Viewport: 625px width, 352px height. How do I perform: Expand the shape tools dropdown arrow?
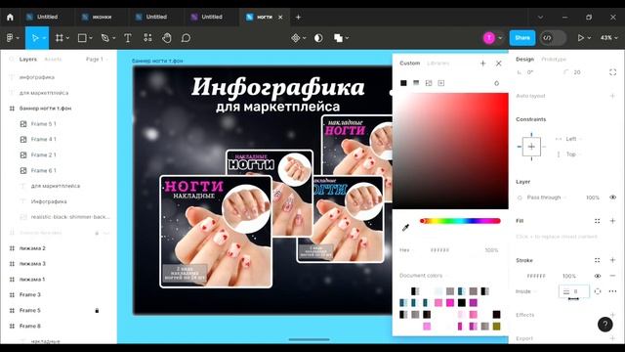pyautogui.click(x=91, y=38)
